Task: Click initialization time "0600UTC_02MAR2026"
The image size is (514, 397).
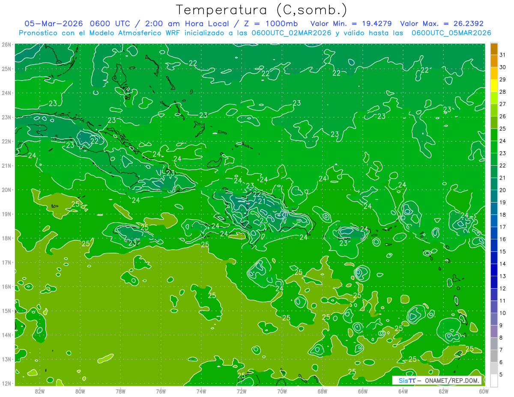Action: point(291,33)
